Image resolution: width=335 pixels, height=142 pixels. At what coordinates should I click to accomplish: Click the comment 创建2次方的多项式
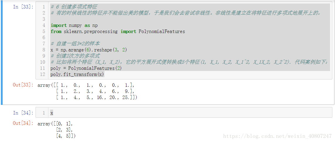(x=75, y=56)
